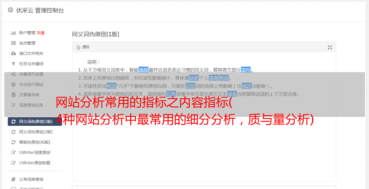The width and height of the screenshot is (369, 189).
Task: Click the bar chart icon for 账户管理
Action: coord(13,33)
